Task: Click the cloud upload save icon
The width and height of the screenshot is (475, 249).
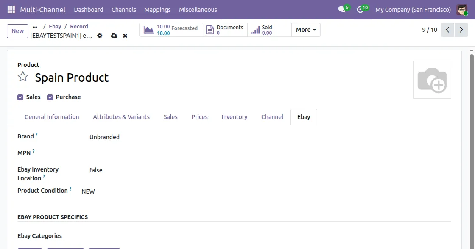Action: coord(114,36)
